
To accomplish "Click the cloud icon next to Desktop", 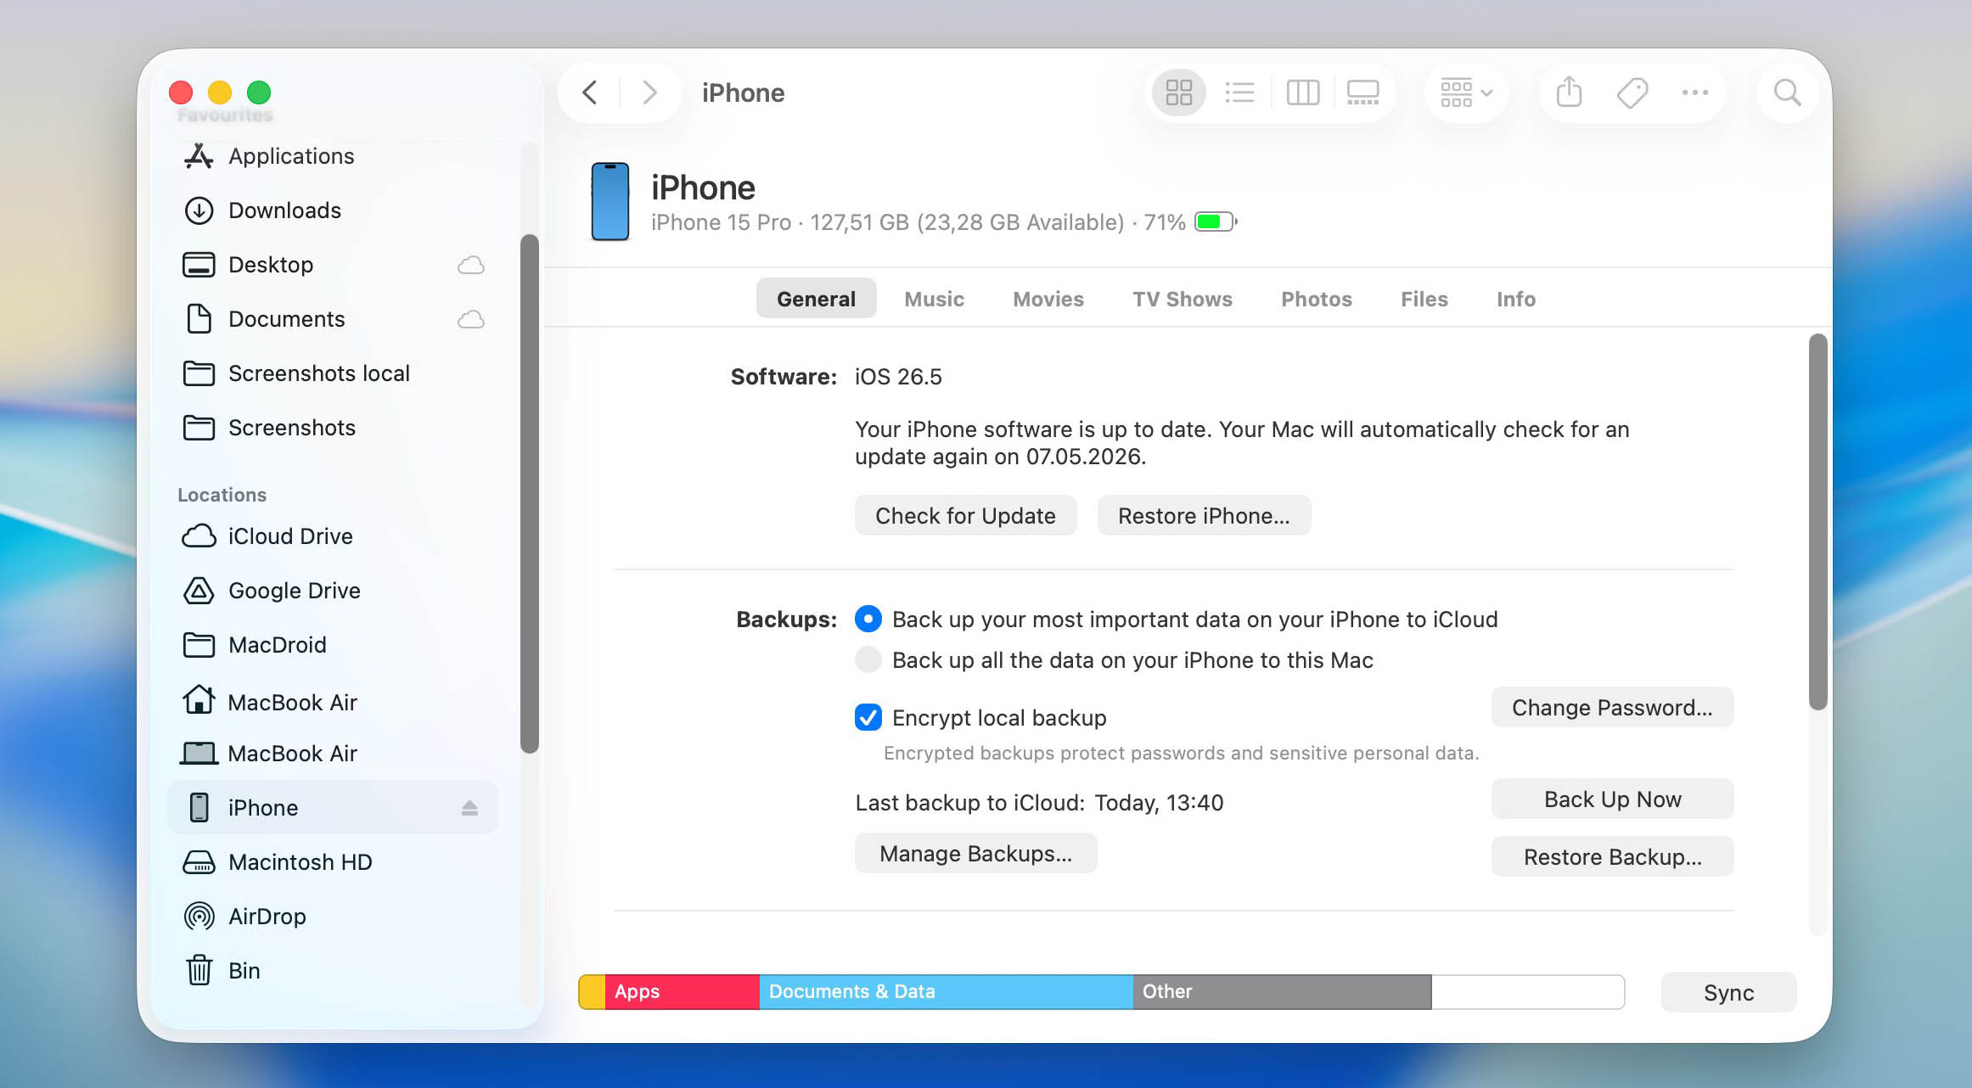I will tap(471, 266).
